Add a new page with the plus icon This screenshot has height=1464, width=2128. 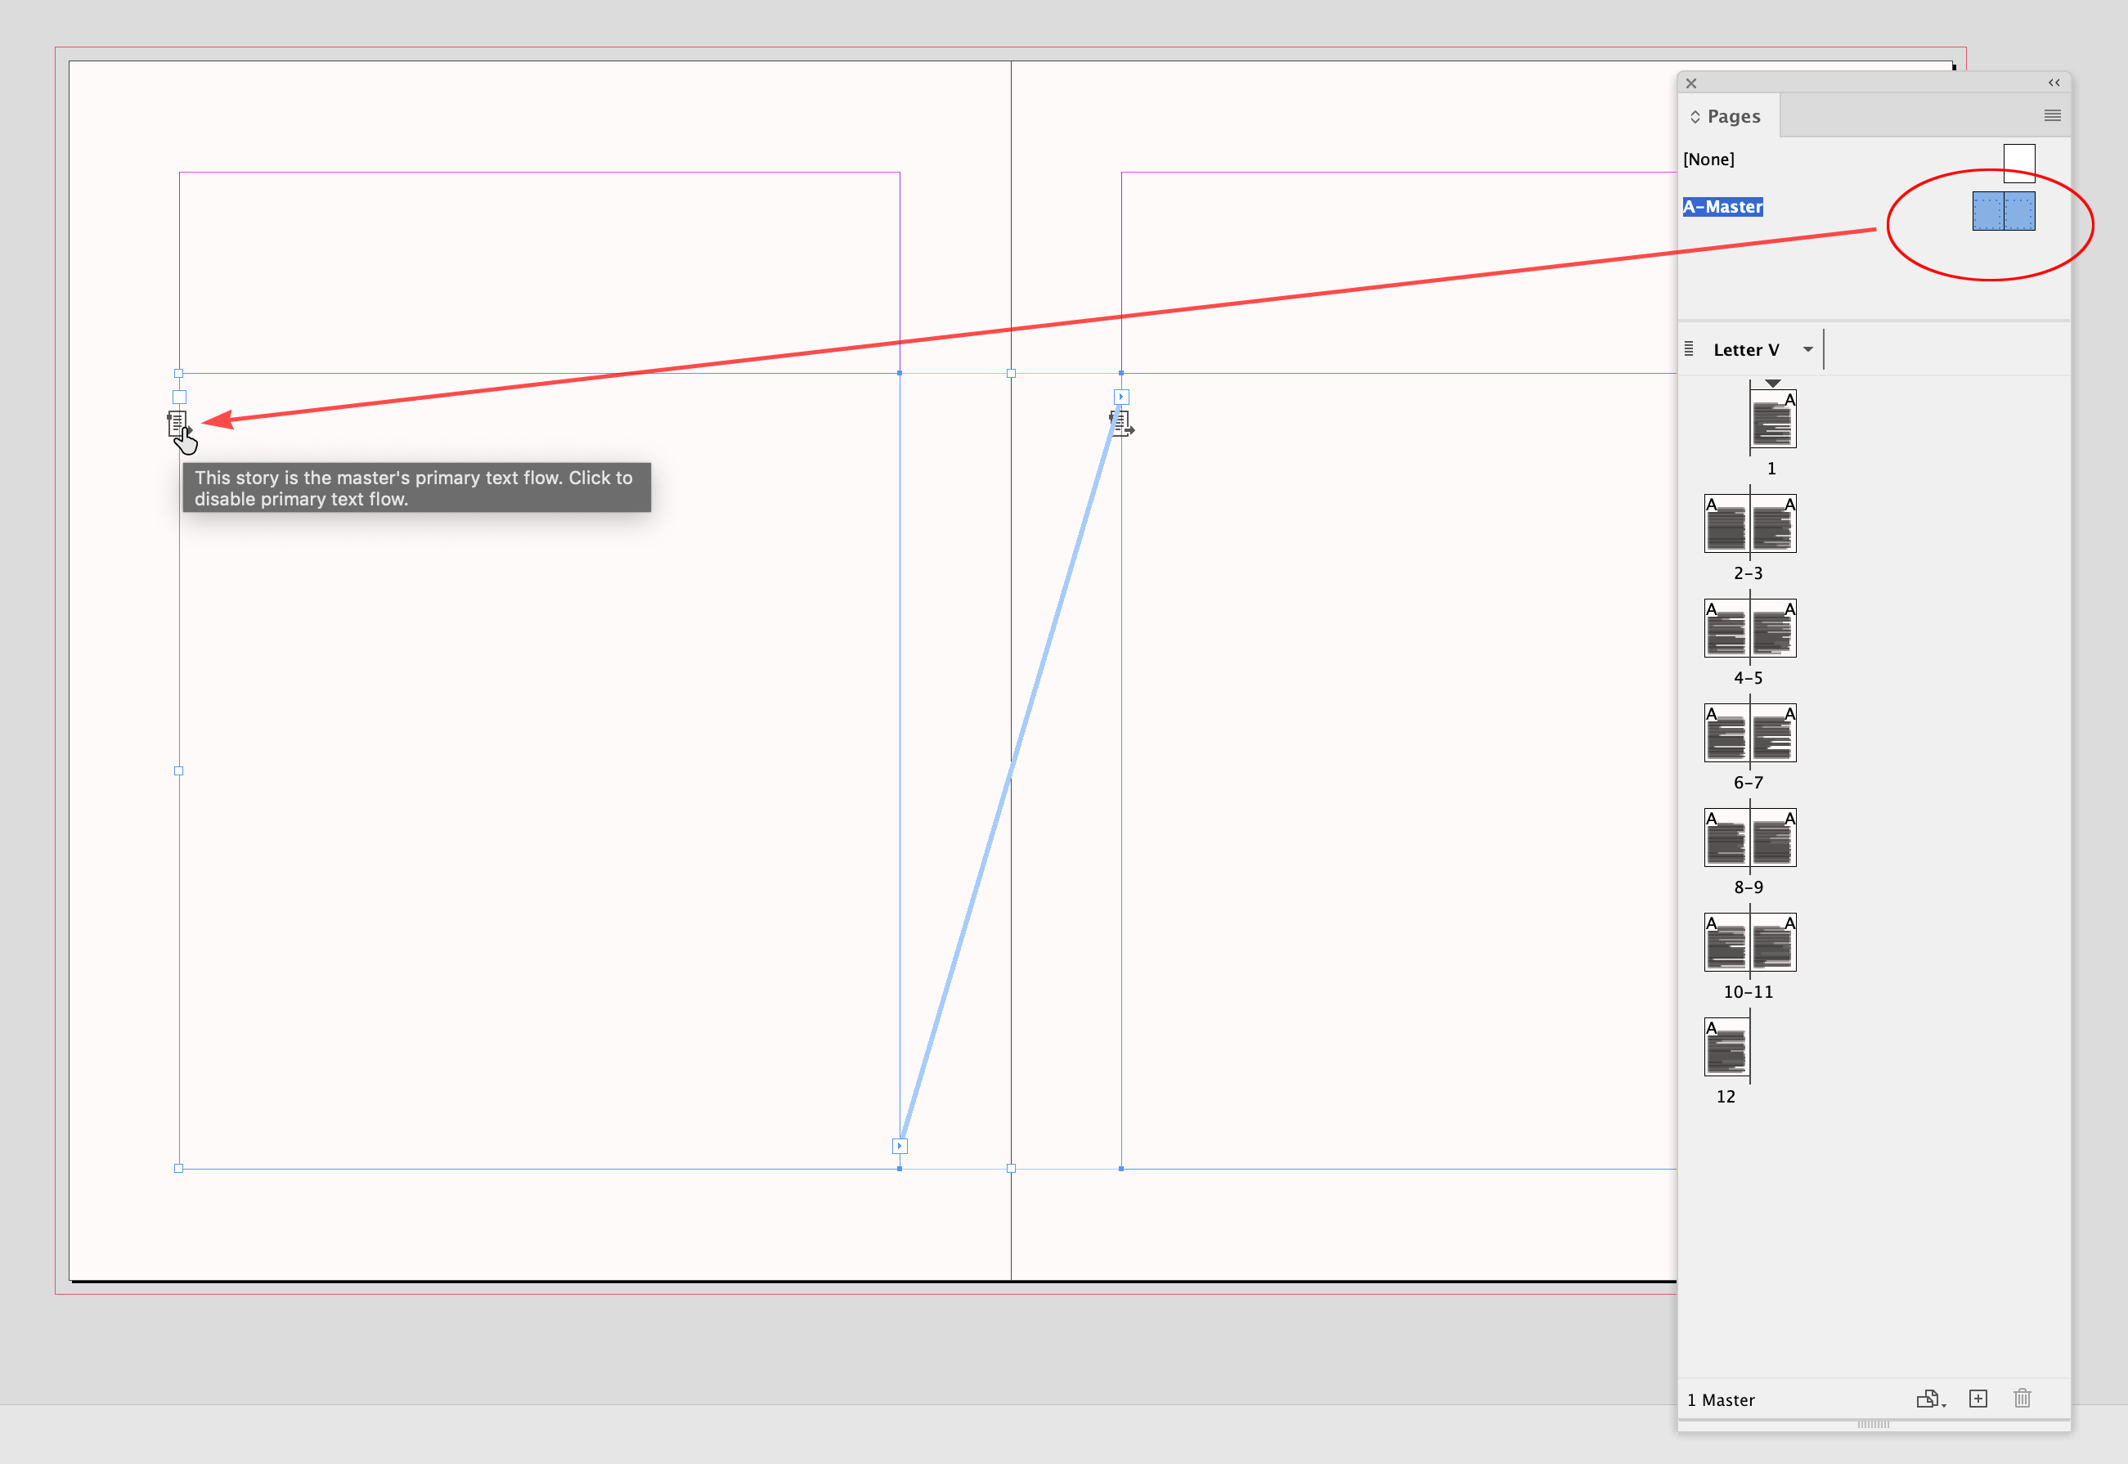(x=1978, y=1399)
